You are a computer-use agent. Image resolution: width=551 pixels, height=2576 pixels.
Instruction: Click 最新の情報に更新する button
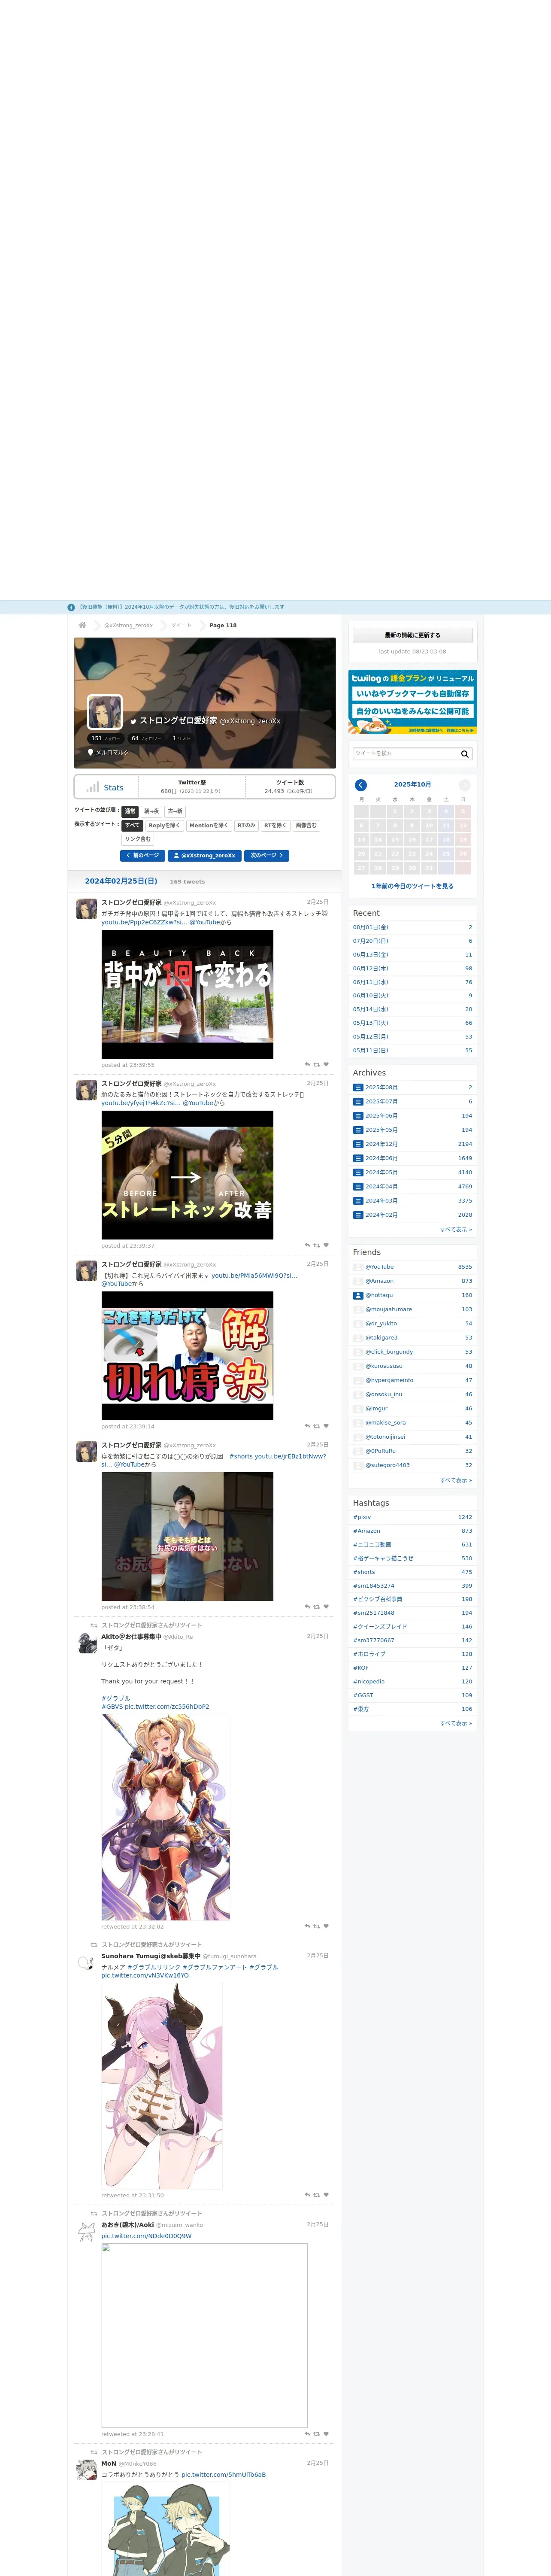click(x=413, y=635)
